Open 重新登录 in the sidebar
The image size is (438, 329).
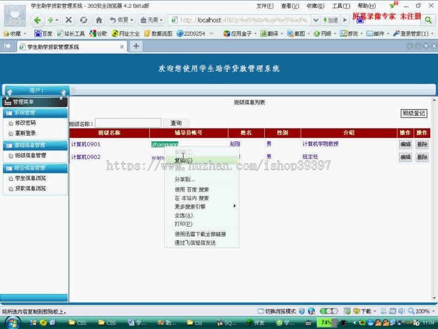25,133
